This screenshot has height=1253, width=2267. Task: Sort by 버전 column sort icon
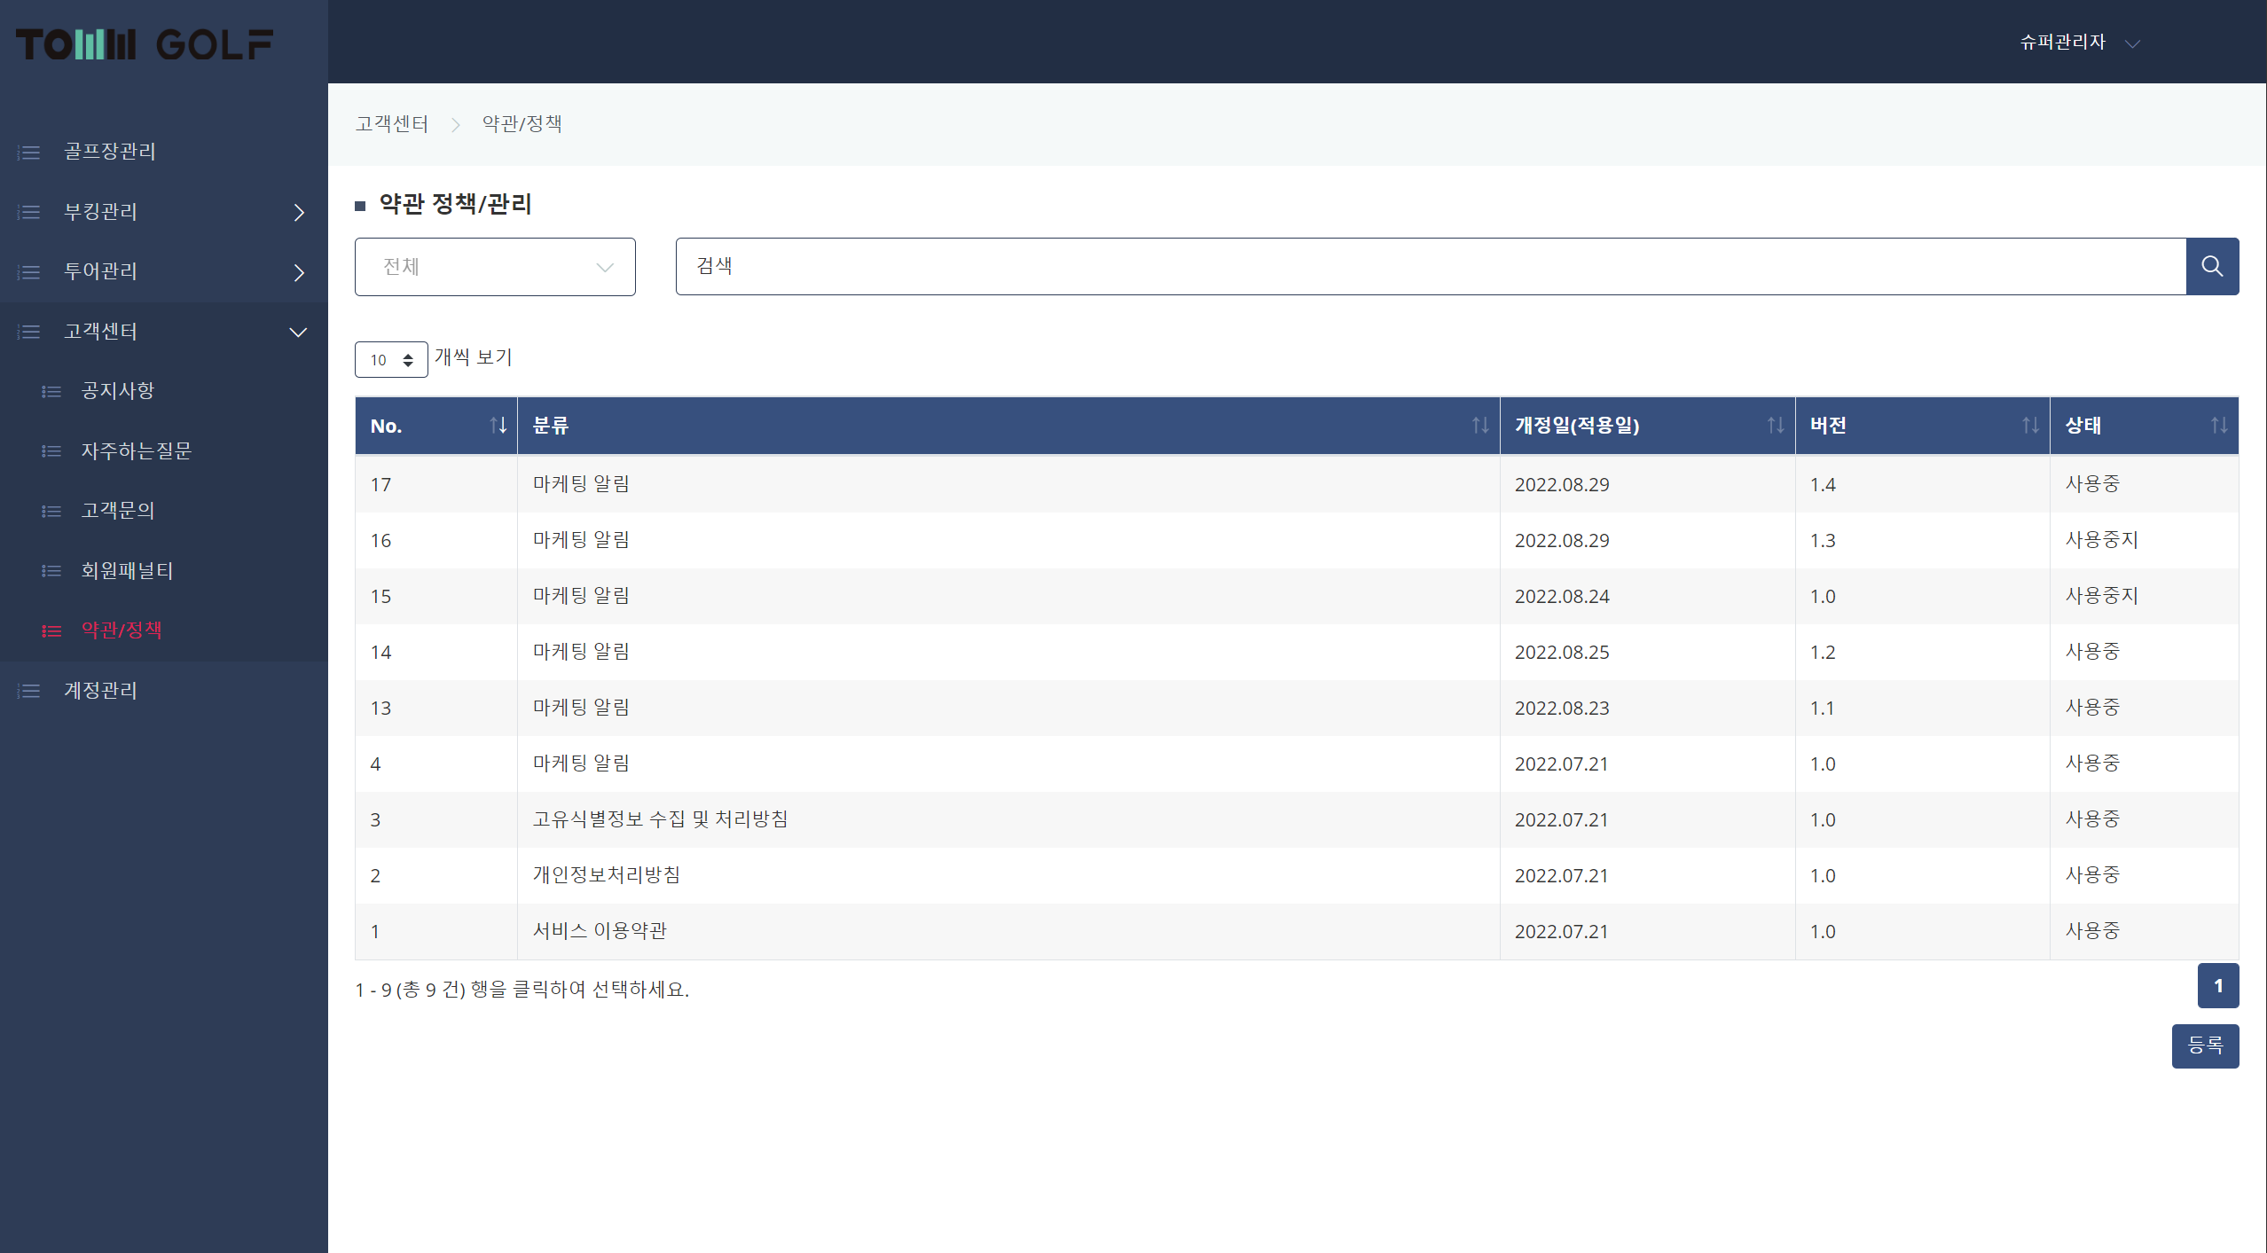pos(2029,426)
